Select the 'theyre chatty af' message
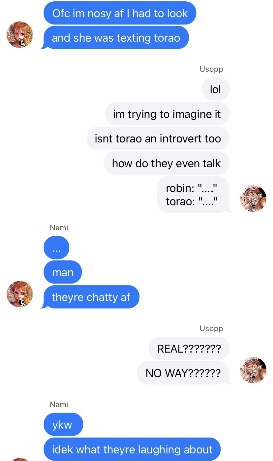Viewport: 273px width, 461px height. pos(90,297)
